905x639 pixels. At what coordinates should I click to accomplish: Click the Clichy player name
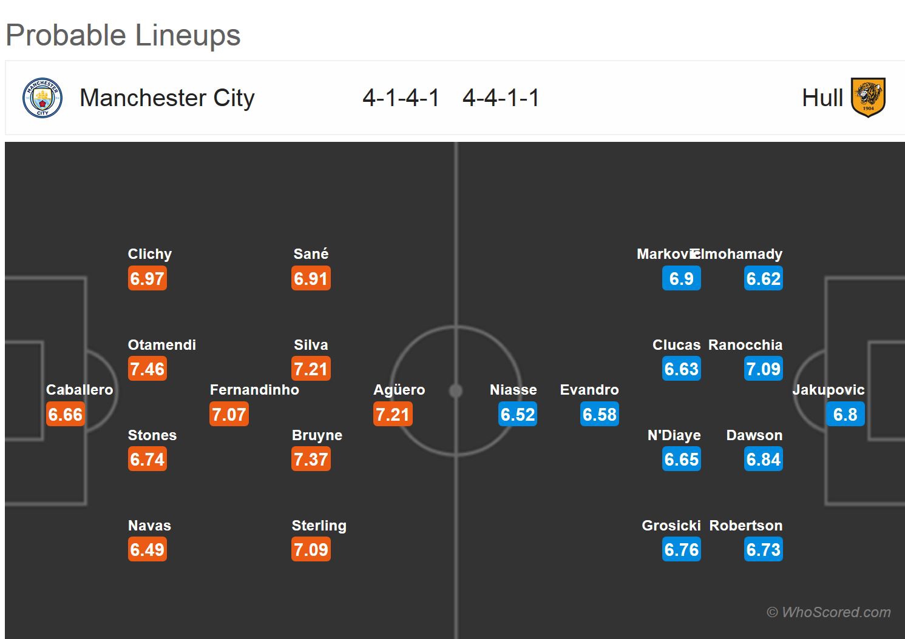149,254
